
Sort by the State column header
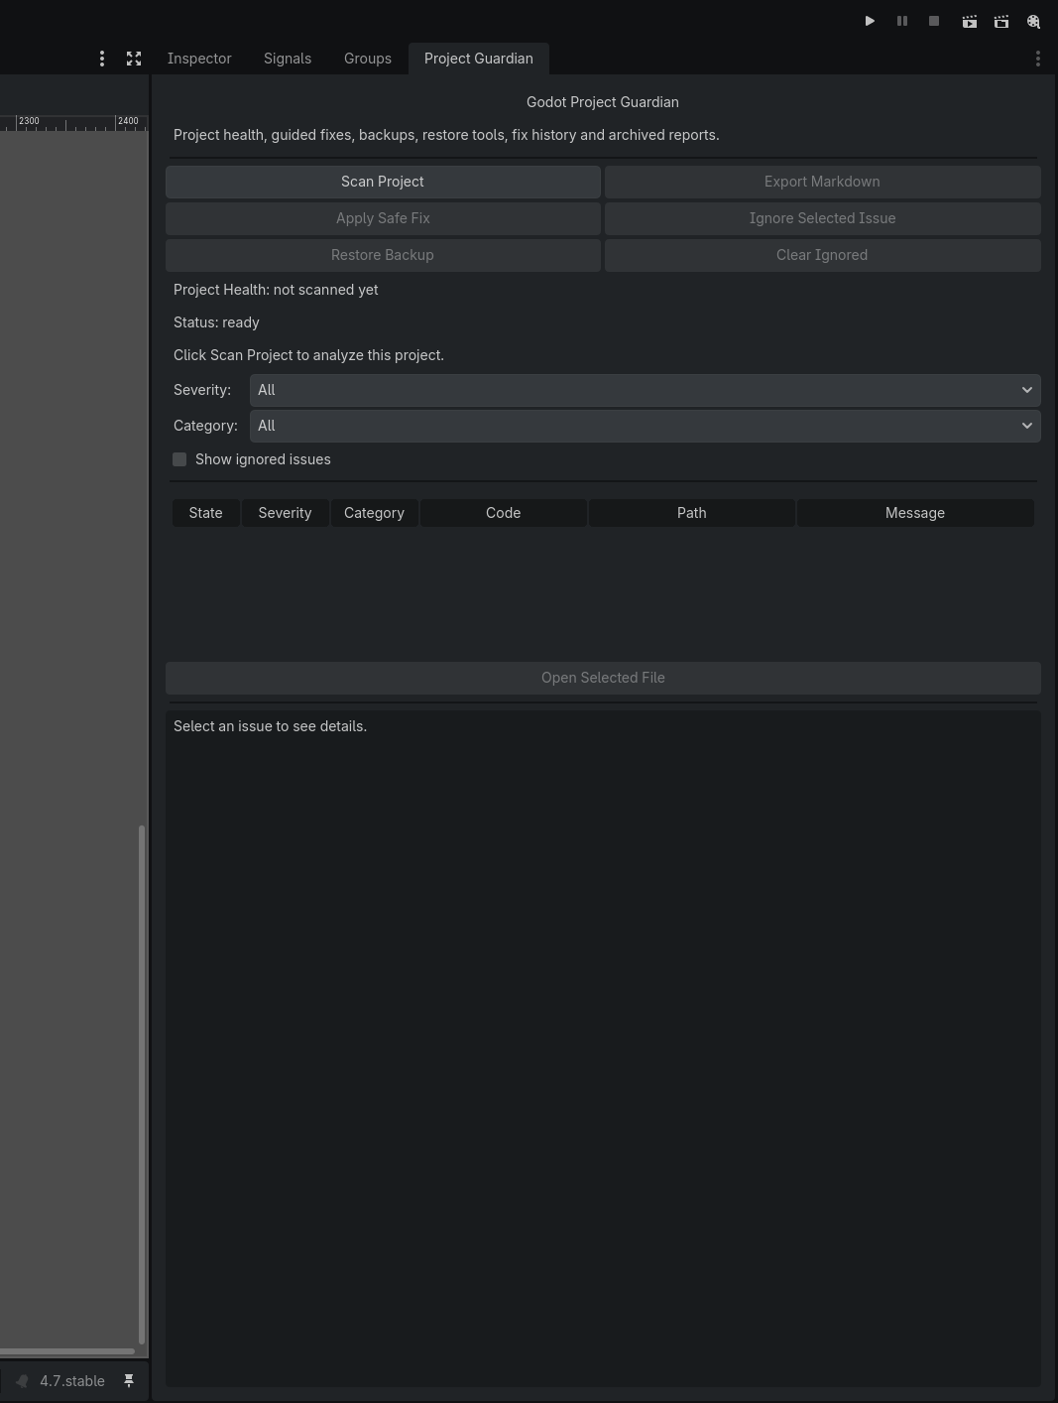point(206,513)
